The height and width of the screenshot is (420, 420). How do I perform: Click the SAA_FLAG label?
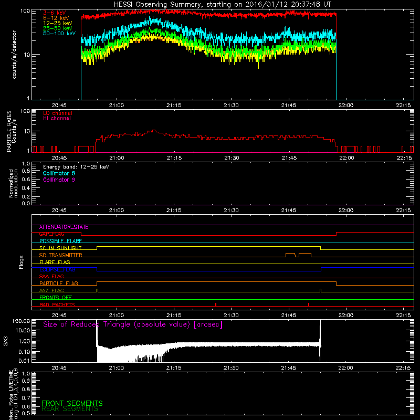(x=51, y=276)
